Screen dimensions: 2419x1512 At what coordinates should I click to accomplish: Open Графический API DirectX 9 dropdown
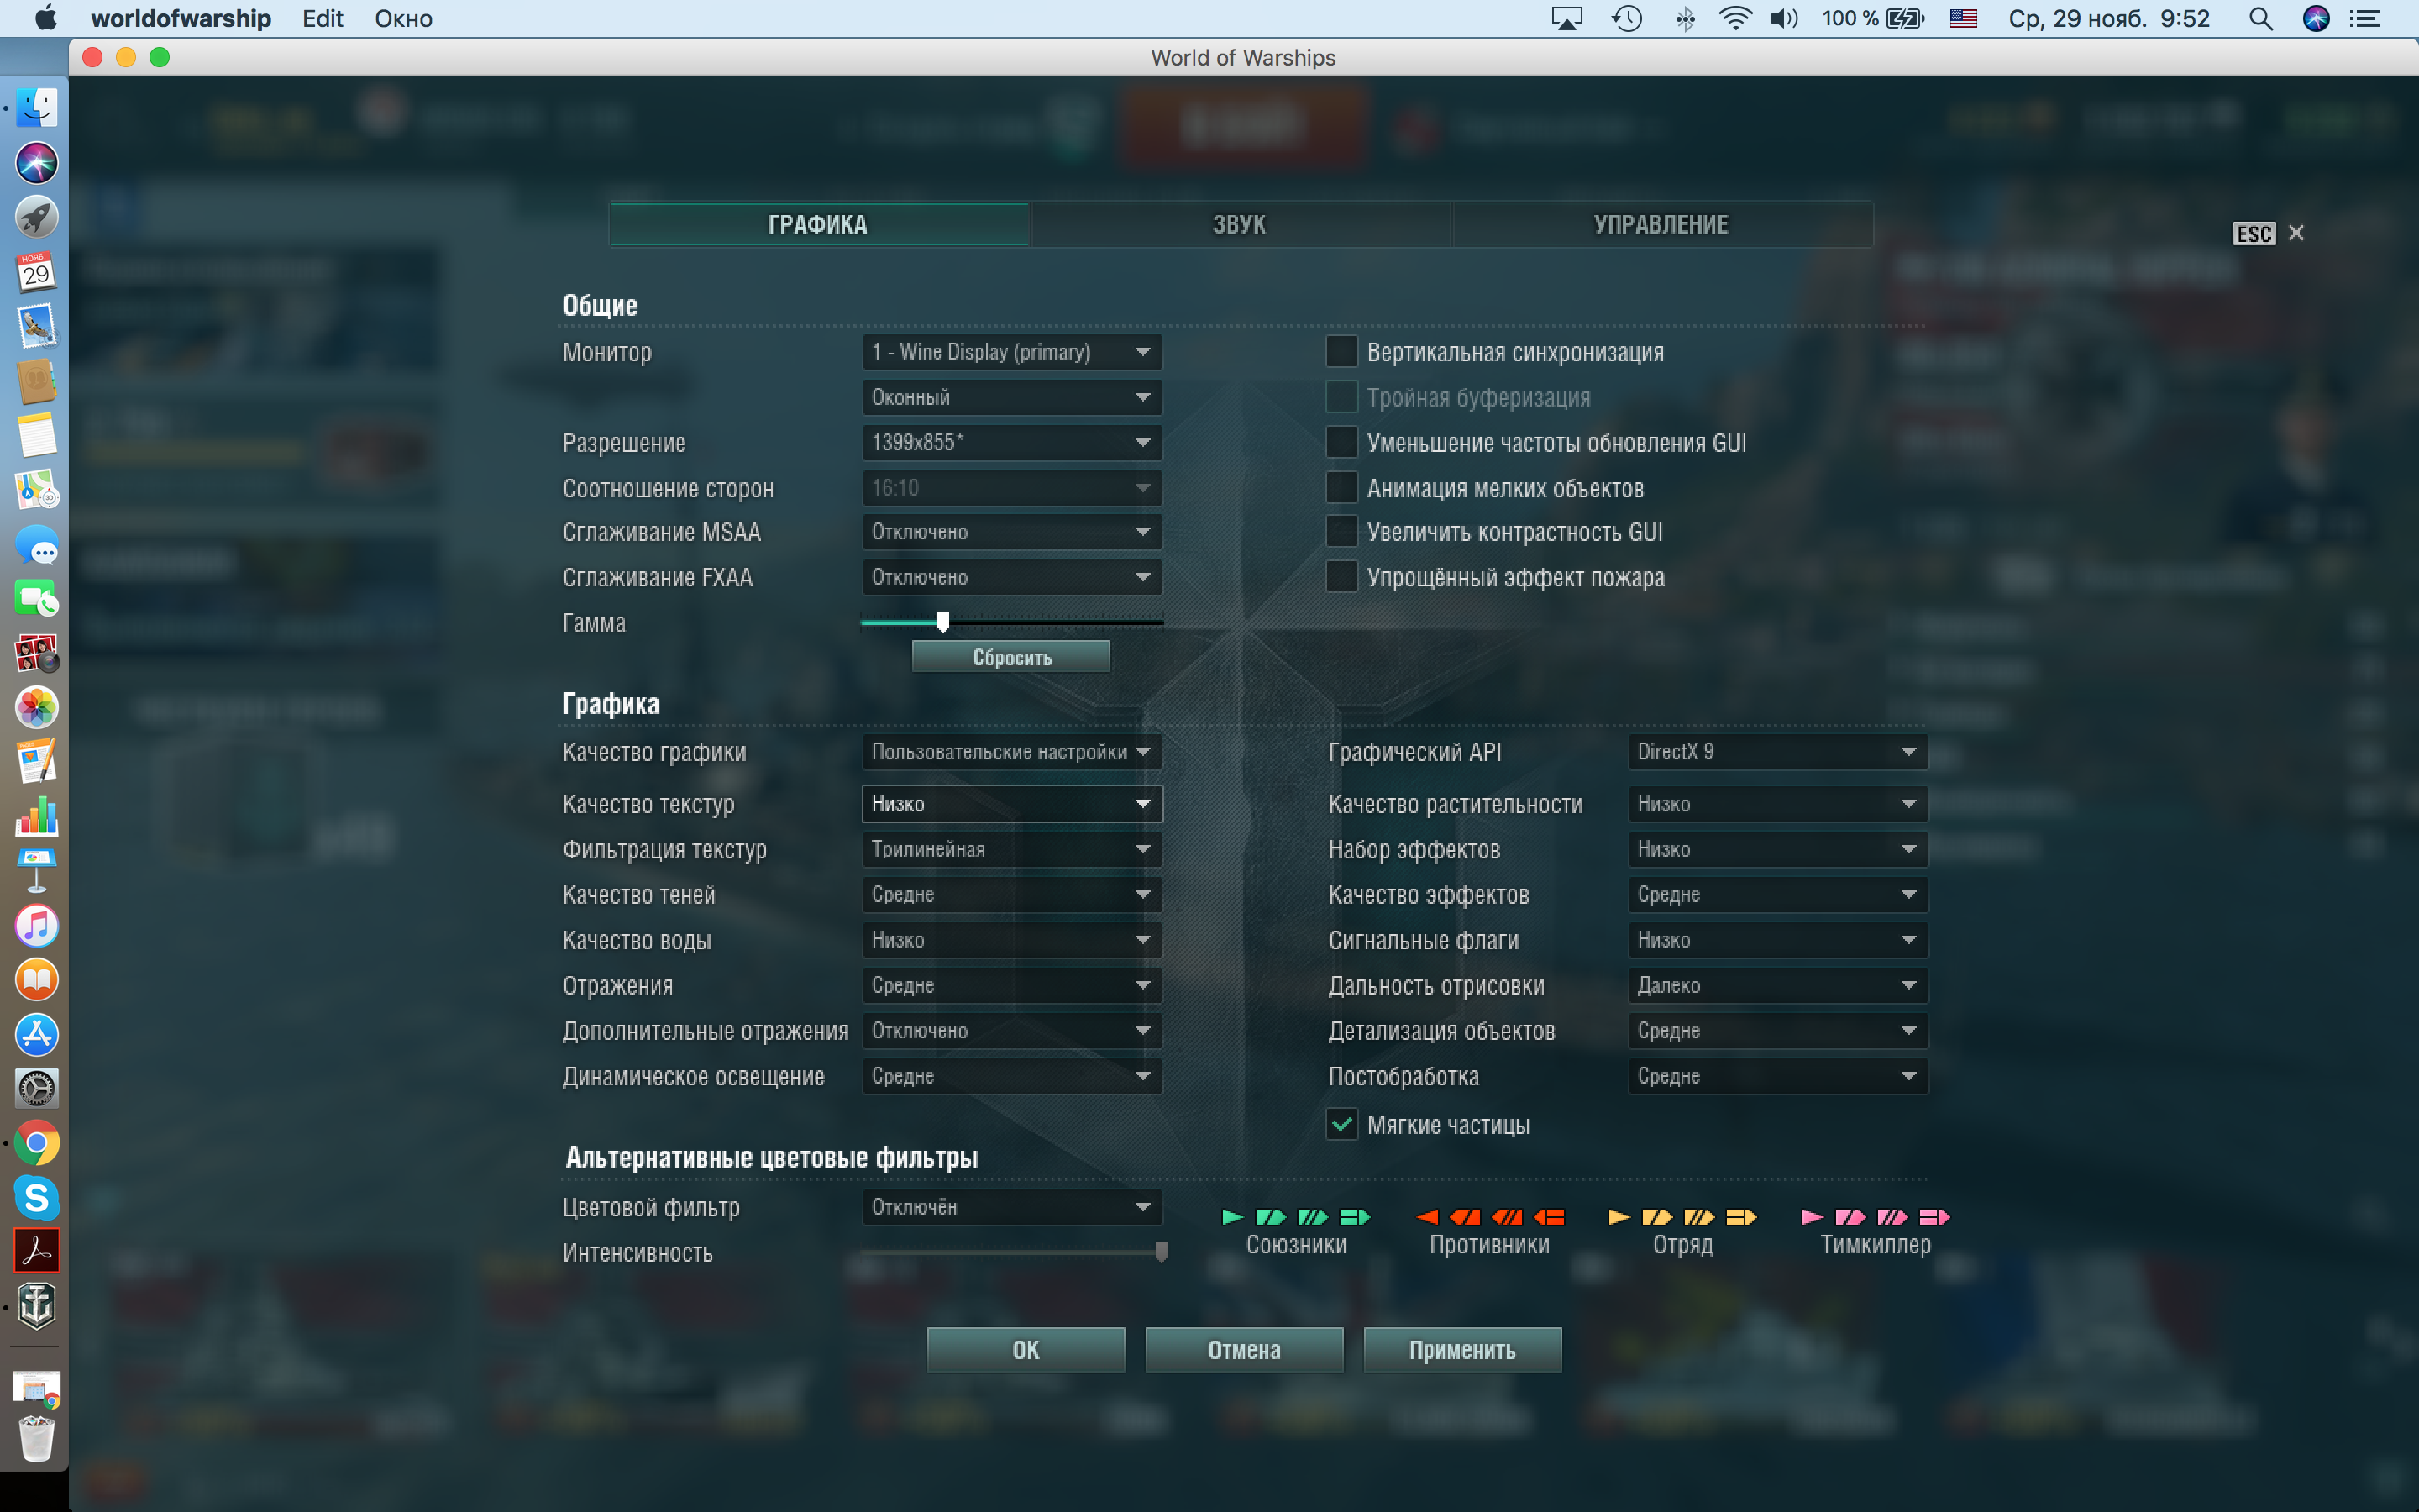(x=1777, y=752)
